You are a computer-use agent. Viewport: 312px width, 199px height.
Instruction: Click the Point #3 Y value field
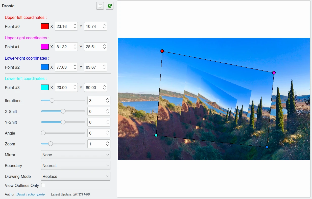tap(93, 88)
